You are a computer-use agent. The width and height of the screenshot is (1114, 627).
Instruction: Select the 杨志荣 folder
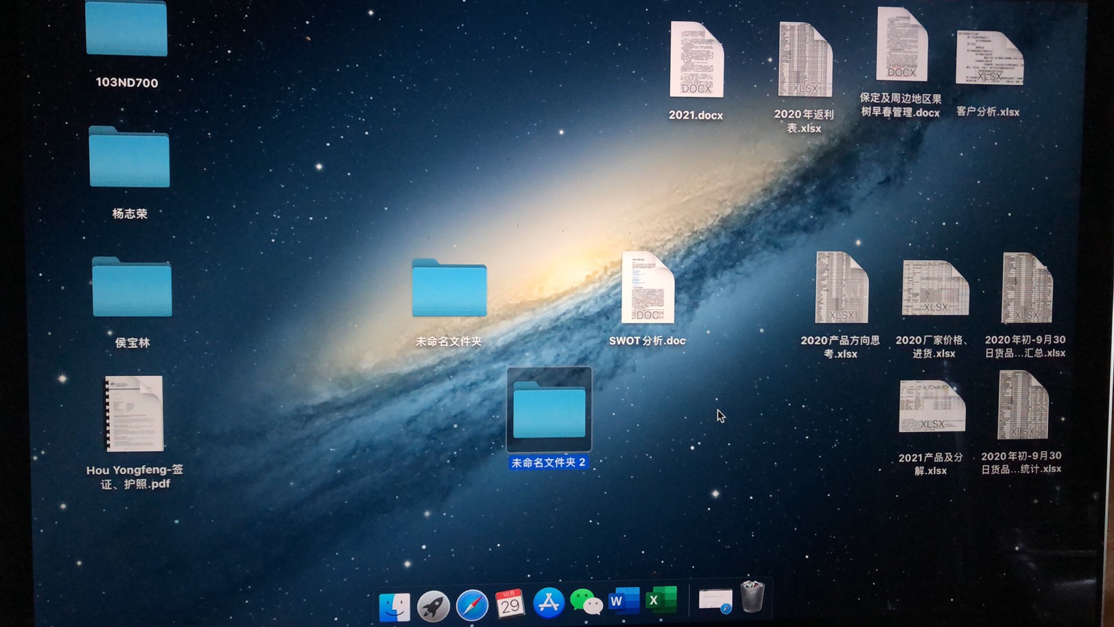coord(129,158)
